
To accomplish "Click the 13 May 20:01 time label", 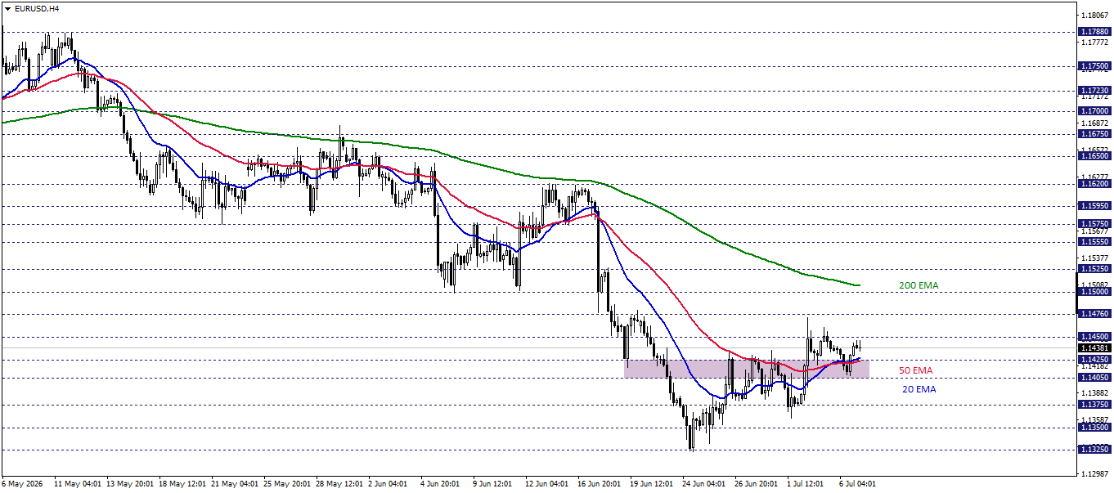I will [129, 483].
